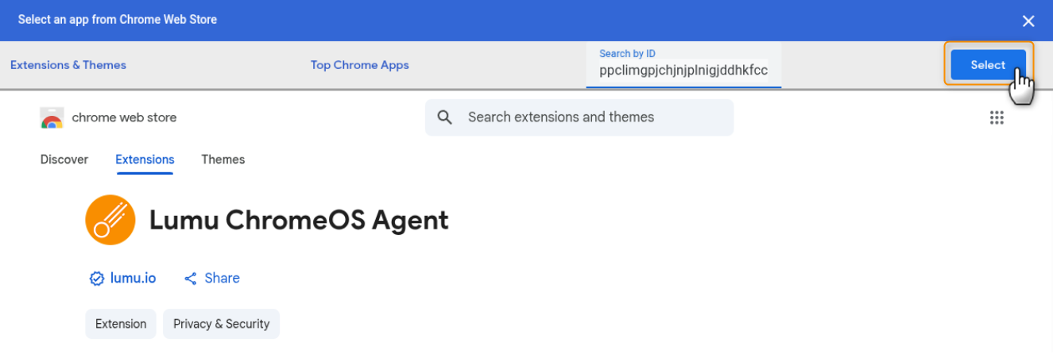Click the verified badge beside lumu.io
1053x358 pixels.
(97, 279)
